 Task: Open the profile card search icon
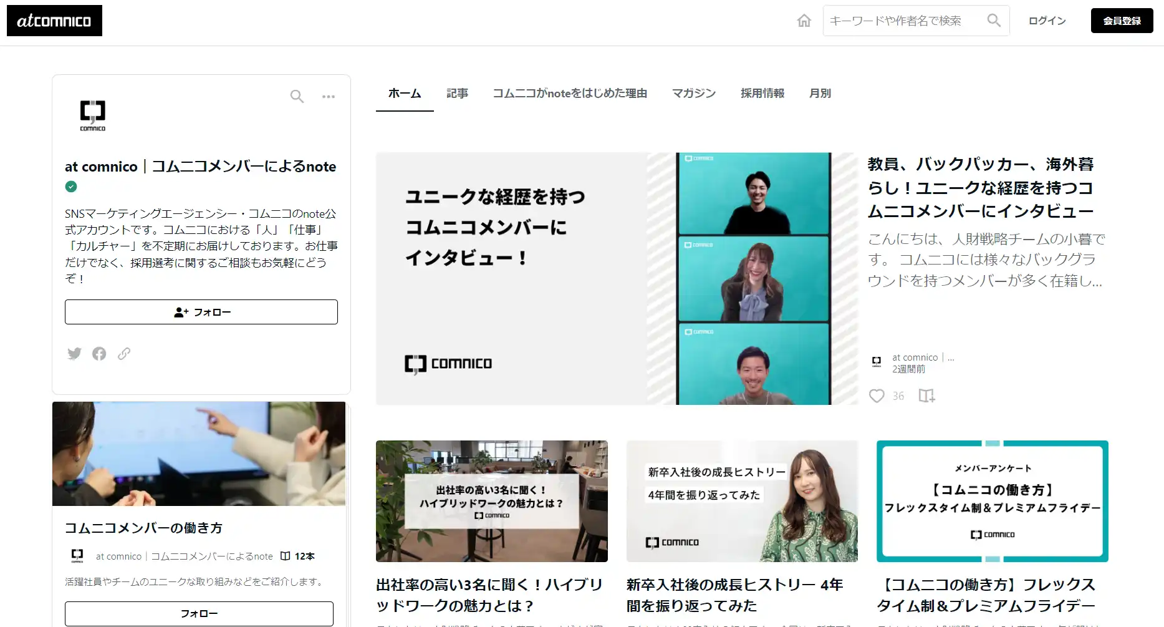297,96
